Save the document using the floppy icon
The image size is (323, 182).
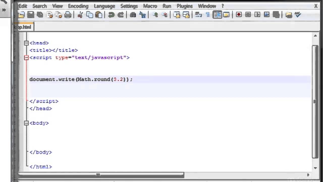pos(31,15)
